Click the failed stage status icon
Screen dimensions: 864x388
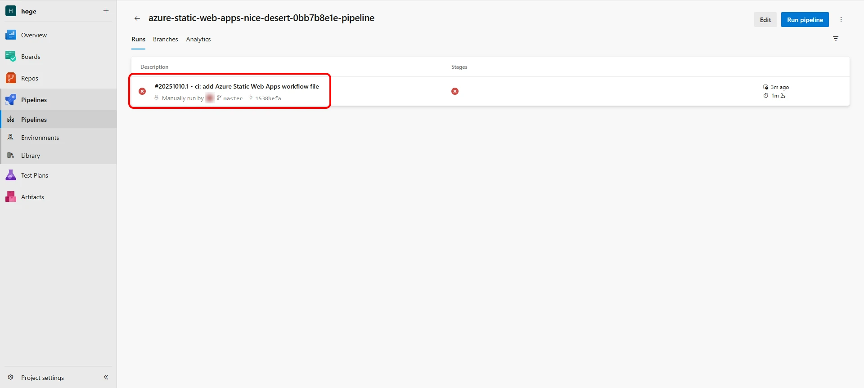click(455, 91)
